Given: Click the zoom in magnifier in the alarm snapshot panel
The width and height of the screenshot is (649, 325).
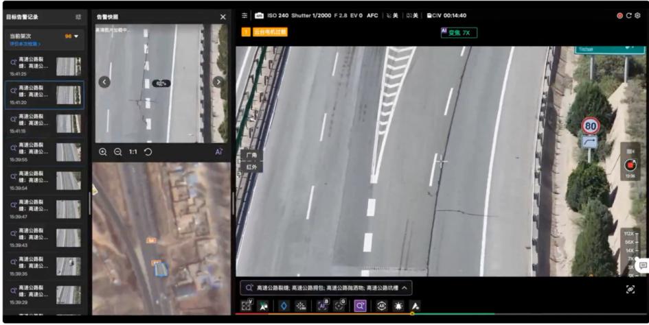Looking at the screenshot, I should [x=103, y=152].
